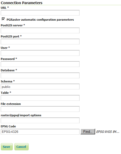121x154 pixels.
Task: Focus the File extension text box
Action: click(40, 109)
